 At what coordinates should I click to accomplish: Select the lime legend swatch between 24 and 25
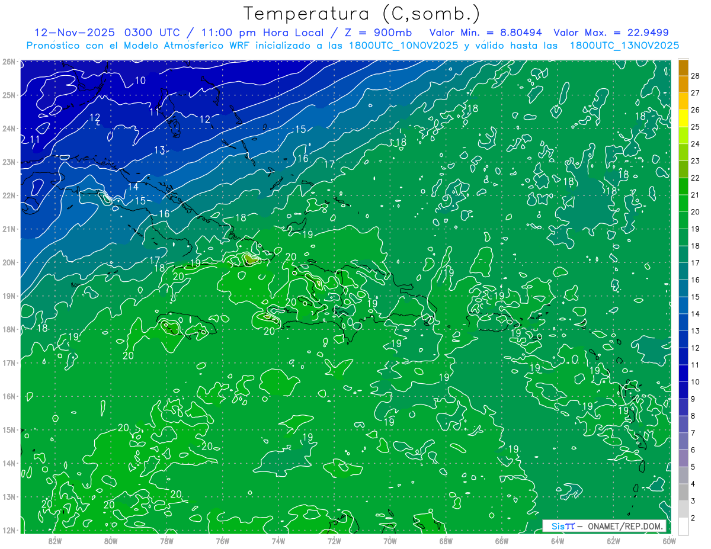pos(683,136)
